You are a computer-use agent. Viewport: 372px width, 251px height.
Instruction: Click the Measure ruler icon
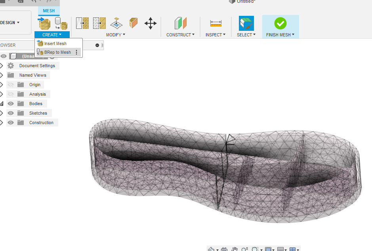click(216, 23)
